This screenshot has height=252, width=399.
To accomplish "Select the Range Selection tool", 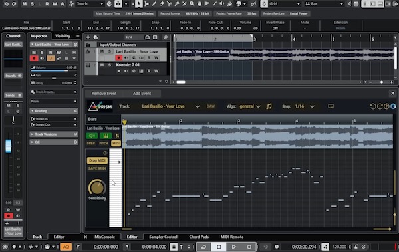I will [147, 4].
